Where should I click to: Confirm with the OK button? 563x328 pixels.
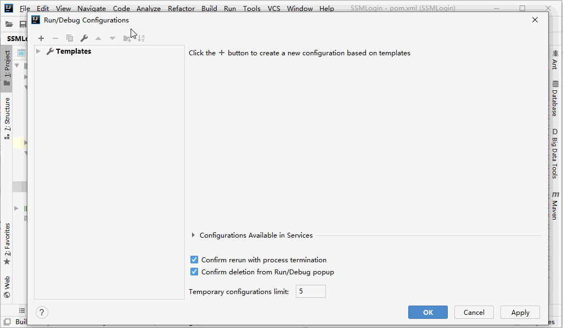pyautogui.click(x=428, y=312)
